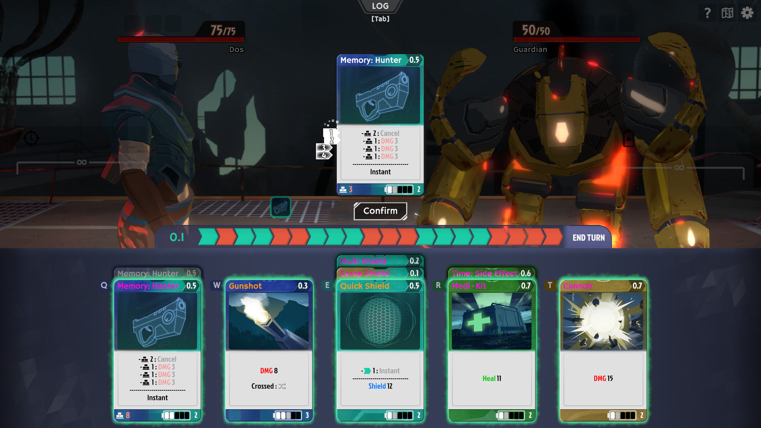The width and height of the screenshot is (761, 428).
Task: Click the END TURN button
Action: [x=589, y=237]
